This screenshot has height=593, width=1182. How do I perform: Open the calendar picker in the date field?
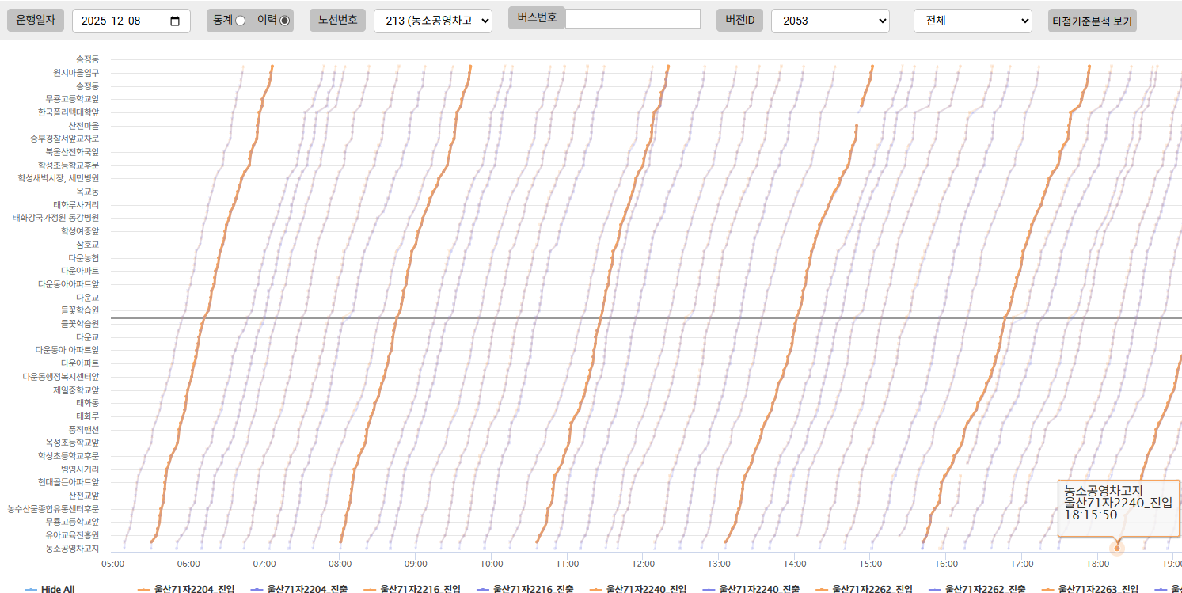coord(175,21)
